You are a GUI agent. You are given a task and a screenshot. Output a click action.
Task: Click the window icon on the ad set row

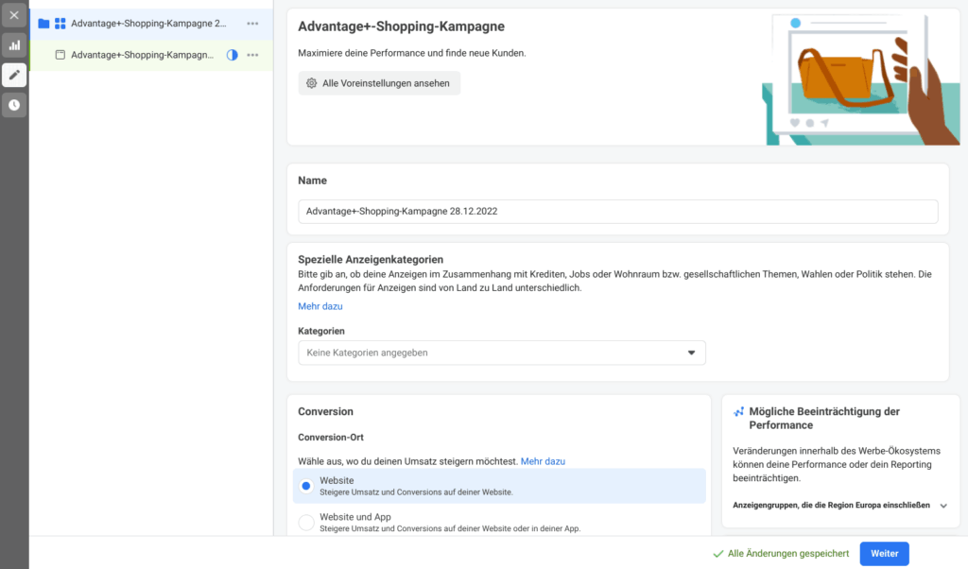tap(59, 55)
